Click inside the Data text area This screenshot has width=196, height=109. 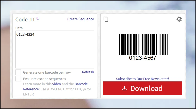click(x=54, y=51)
